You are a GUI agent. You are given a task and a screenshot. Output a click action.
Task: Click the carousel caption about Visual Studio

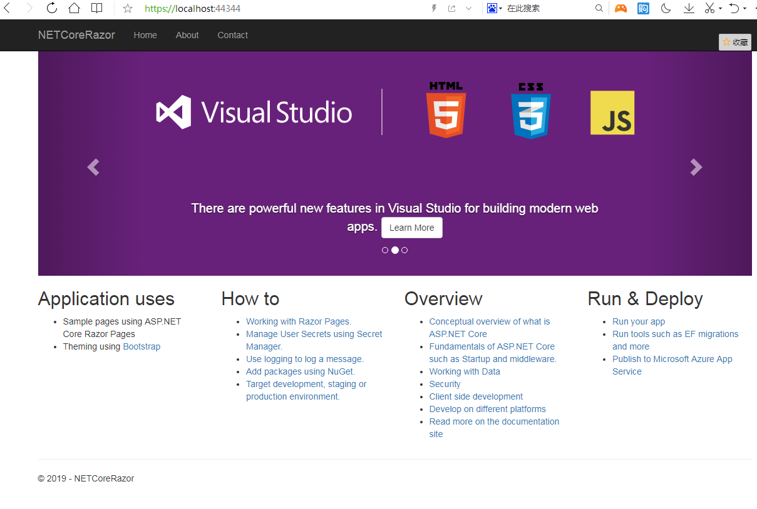coord(394,217)
